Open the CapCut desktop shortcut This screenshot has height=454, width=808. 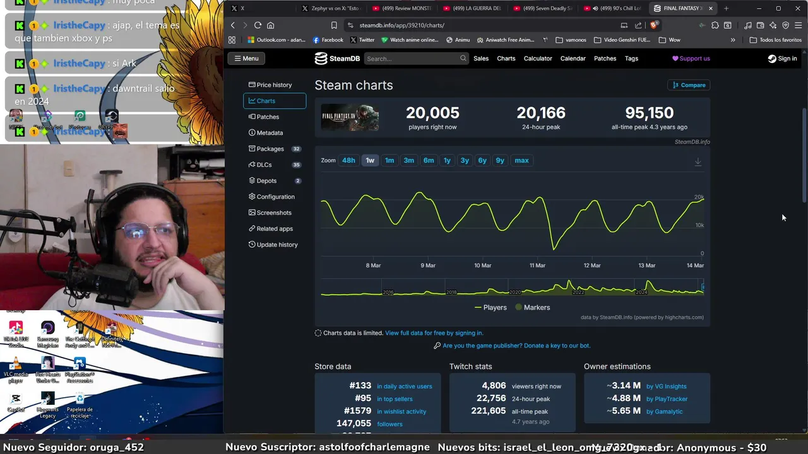[16, 402]
